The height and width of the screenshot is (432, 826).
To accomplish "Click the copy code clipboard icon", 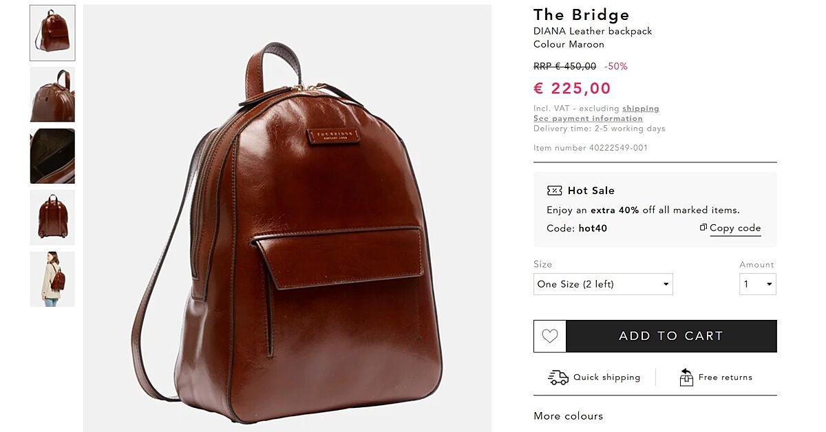I will pyautogui.click(x=703, y=228).
